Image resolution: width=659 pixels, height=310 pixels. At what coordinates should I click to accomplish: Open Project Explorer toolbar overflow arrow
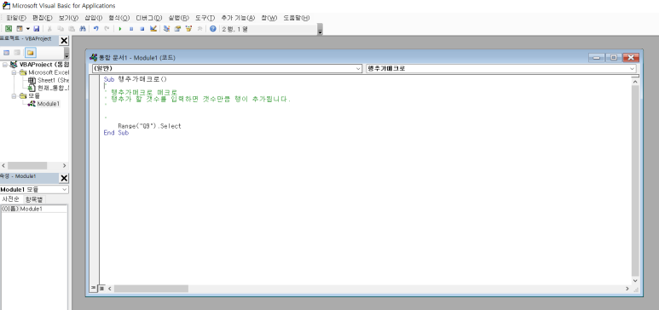[66, 53]
